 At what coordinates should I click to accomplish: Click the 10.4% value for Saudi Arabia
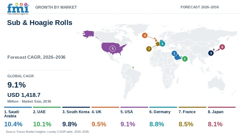tap(13, 124)
